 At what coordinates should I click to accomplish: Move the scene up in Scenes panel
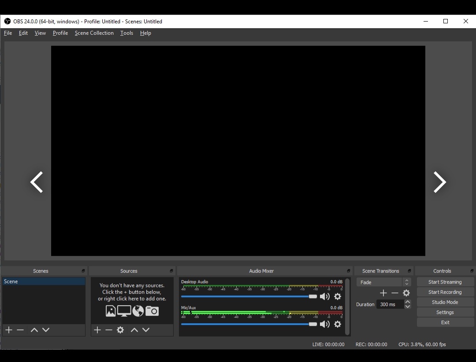point(34,330)
